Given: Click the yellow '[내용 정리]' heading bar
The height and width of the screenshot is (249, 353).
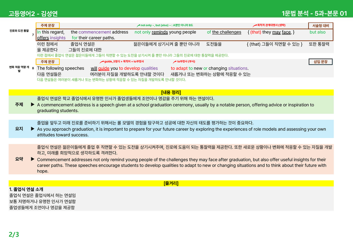Looking at the screenshot, I should (x=171, y=92).
